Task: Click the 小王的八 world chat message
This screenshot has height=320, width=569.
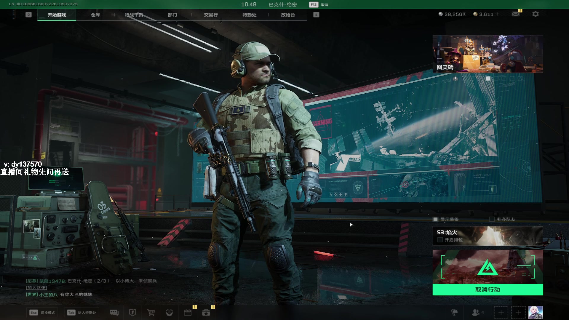Action: point(59,295)
